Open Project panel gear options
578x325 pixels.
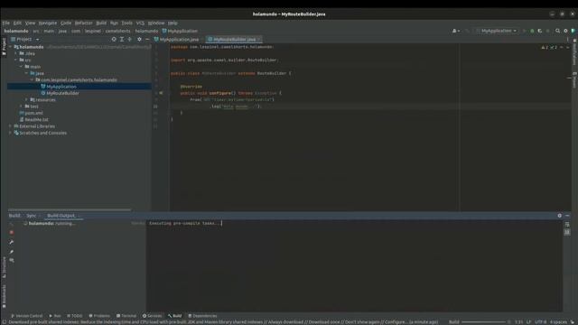[139, 39]
